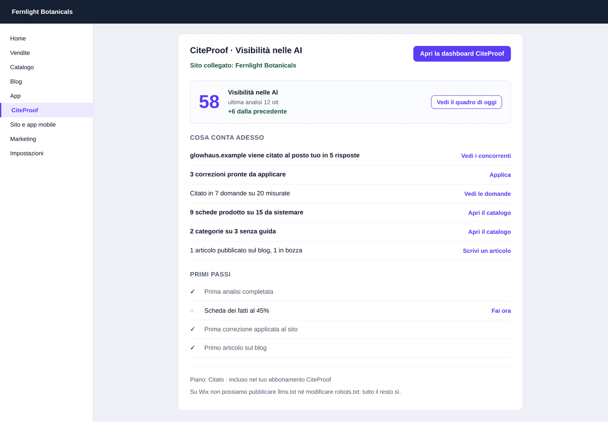This screenshot has width=608, height=422.
Task: Click the Fernlight Botanicals header title
Action: click(42, 12)
